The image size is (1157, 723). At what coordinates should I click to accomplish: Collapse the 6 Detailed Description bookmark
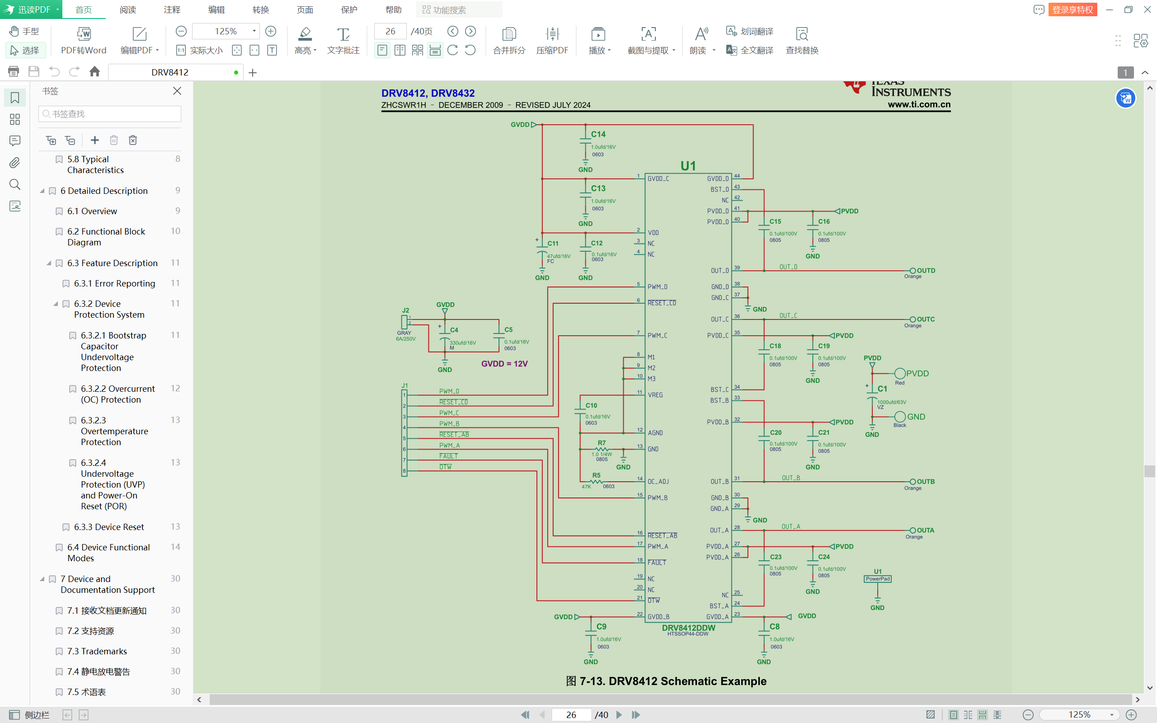click(42, 191)
